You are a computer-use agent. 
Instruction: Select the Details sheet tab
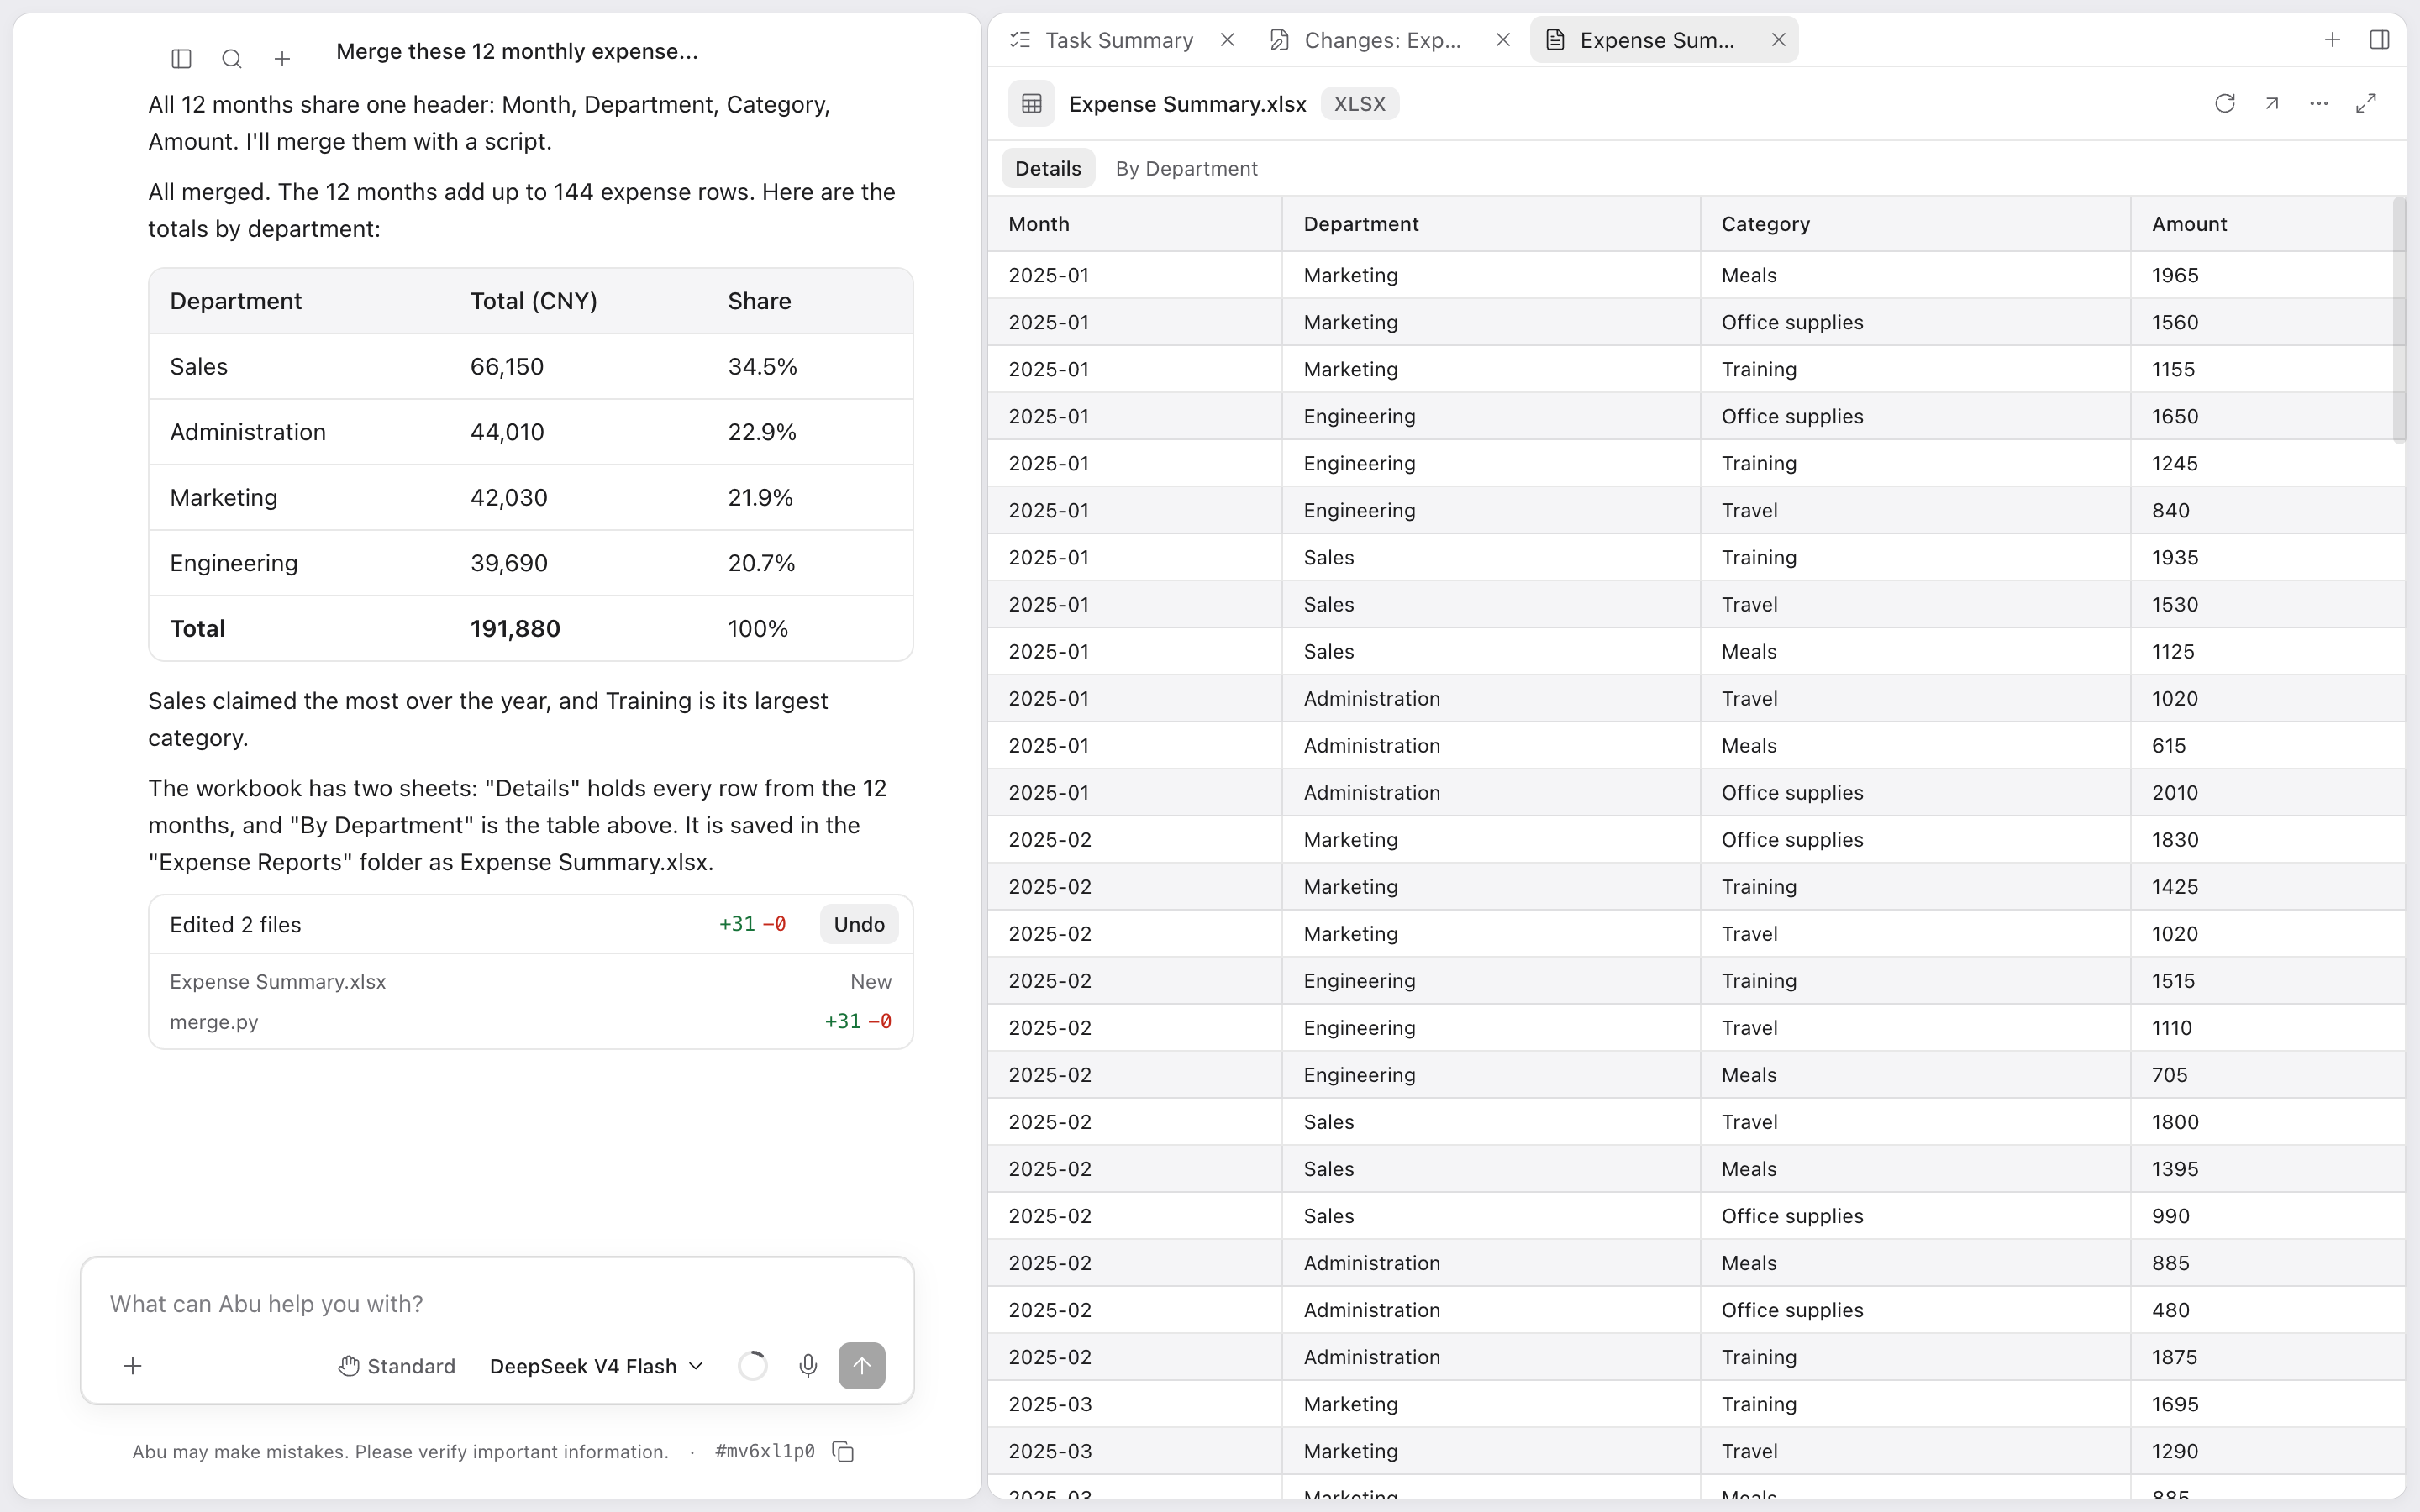tap(1048, 168)
